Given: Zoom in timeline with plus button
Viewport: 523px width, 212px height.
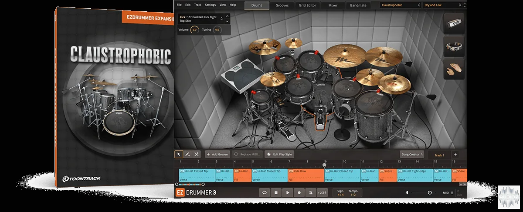Looking at the screenshot, I should 465,184.
